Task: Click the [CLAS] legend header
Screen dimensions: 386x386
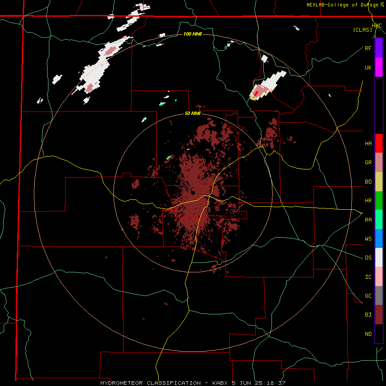Action: click(x=362, y=30)
